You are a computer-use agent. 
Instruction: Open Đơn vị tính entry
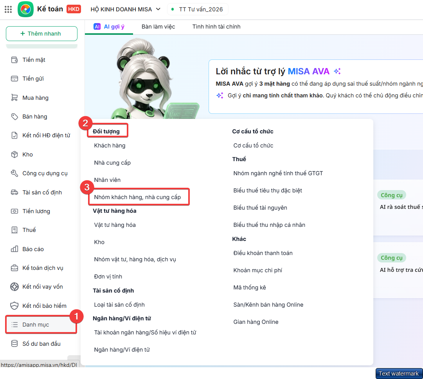pos(108,277)
